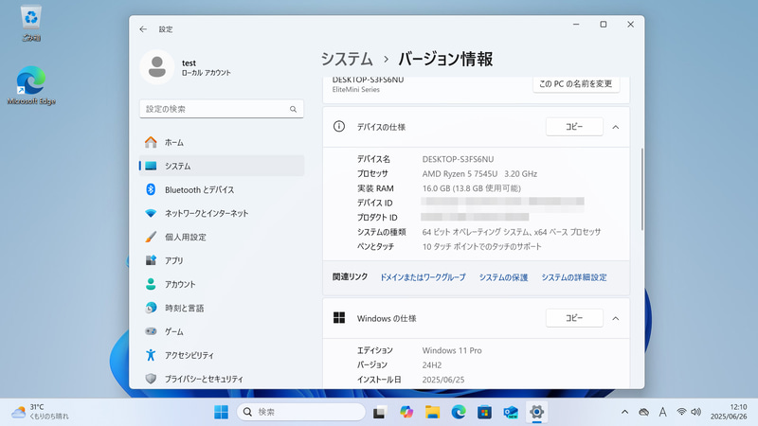Open Bluetooth とデバイス settings
Viewport: 758px width, 426px height.
(x=222, y=190)
